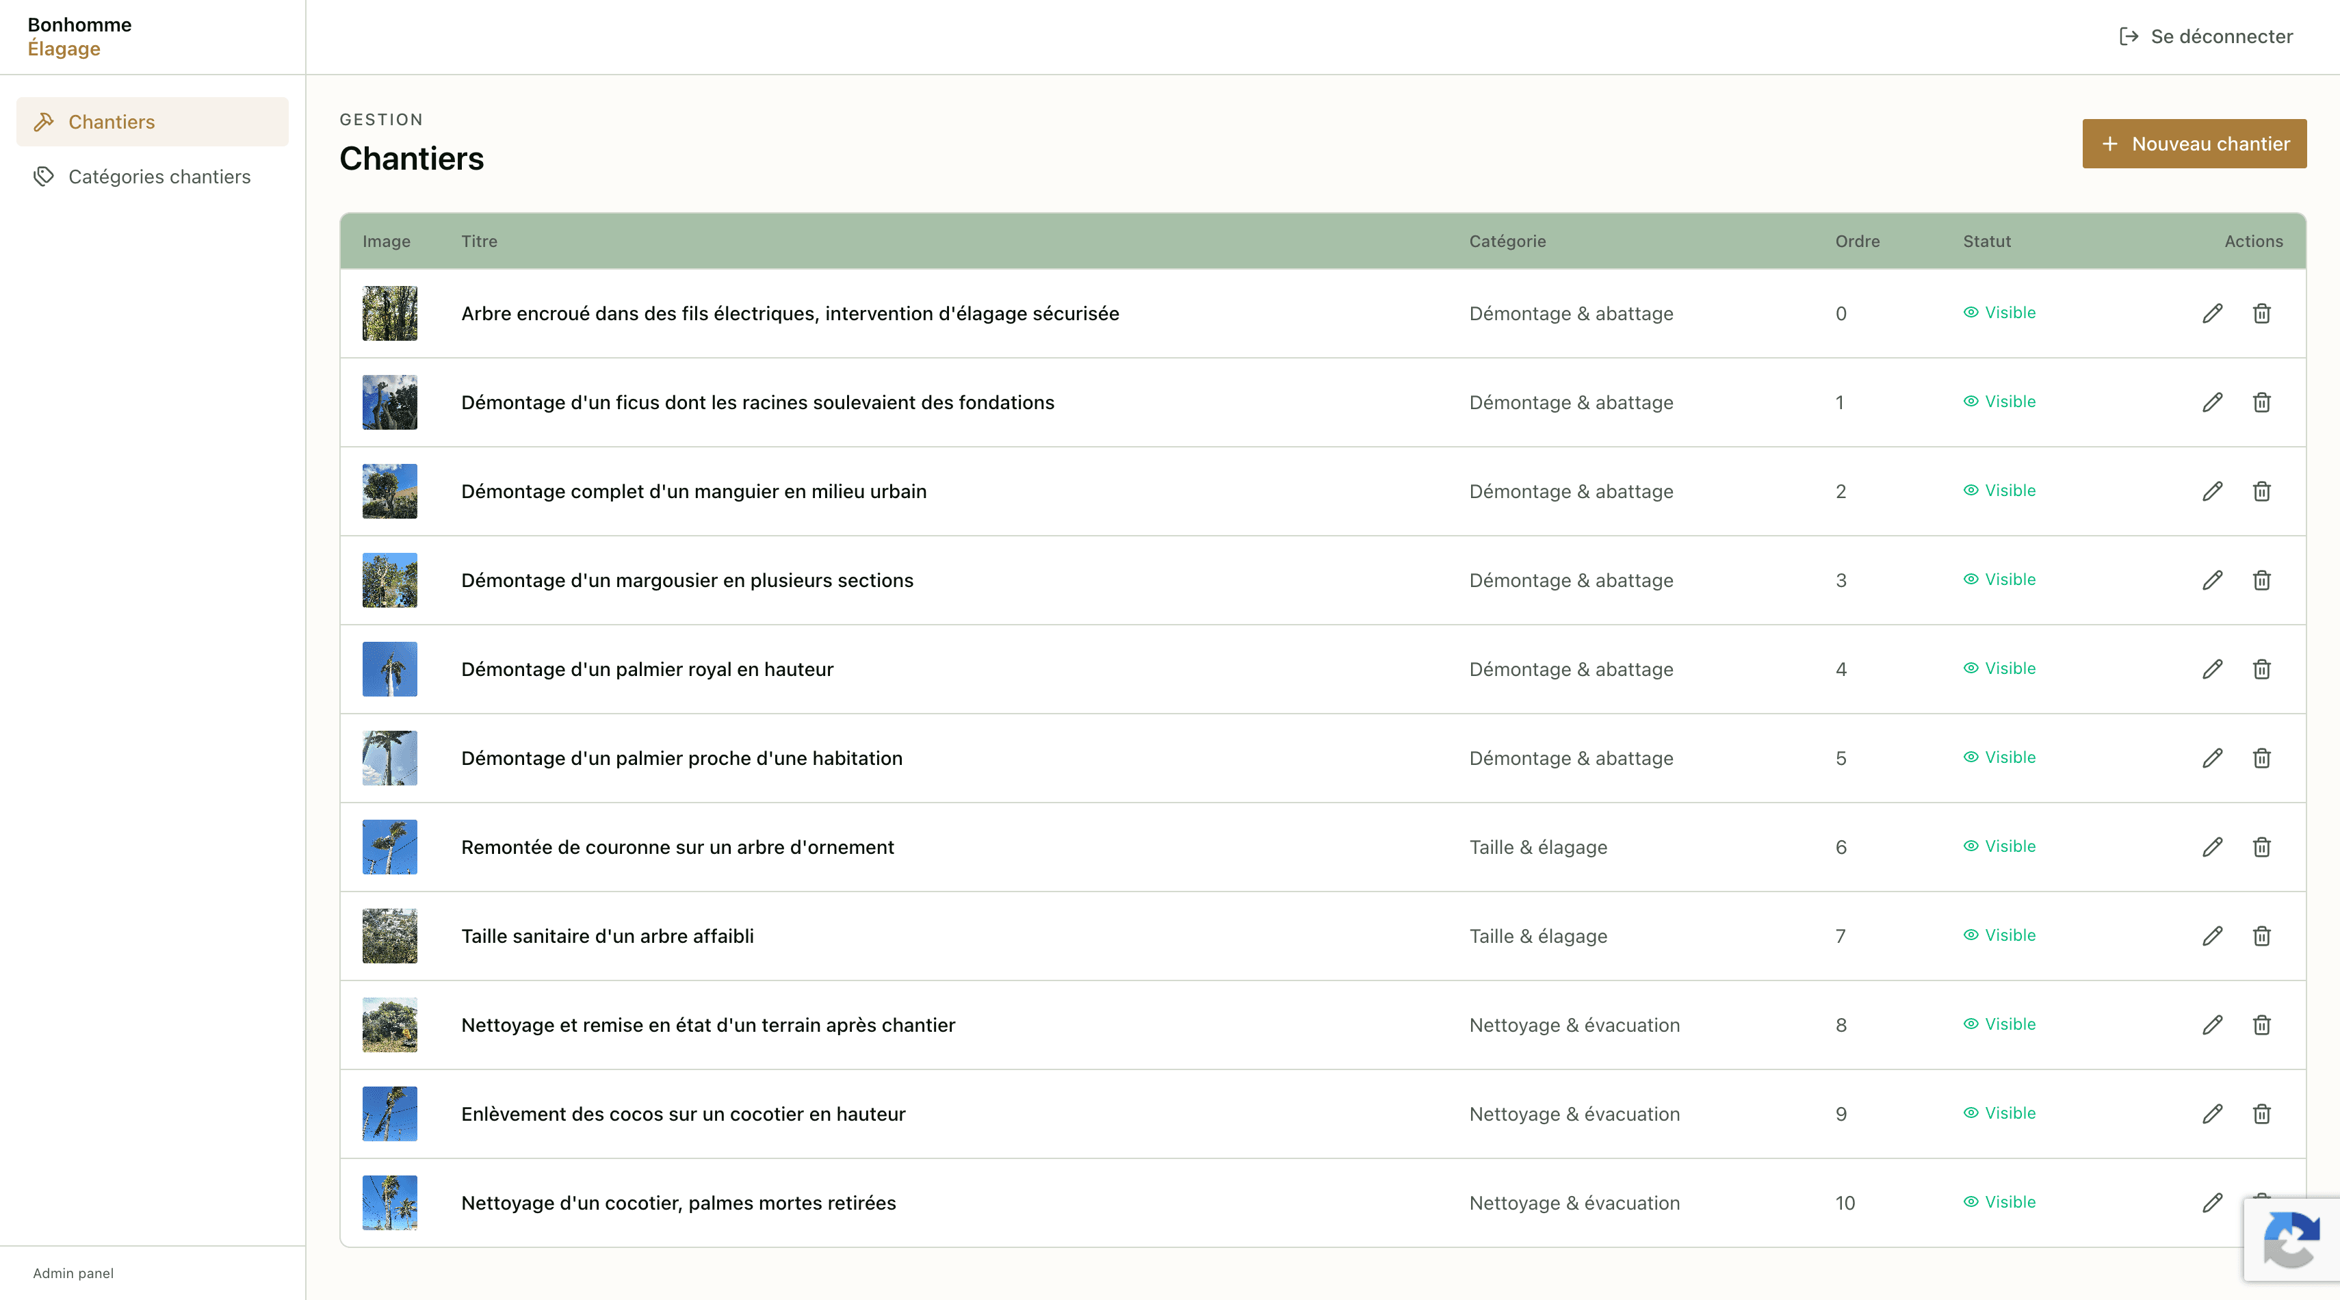Click Visible status of 'Nettoyage d'un cocotier' row
2340x1300 pixels.
[x=1999, y=1203]
